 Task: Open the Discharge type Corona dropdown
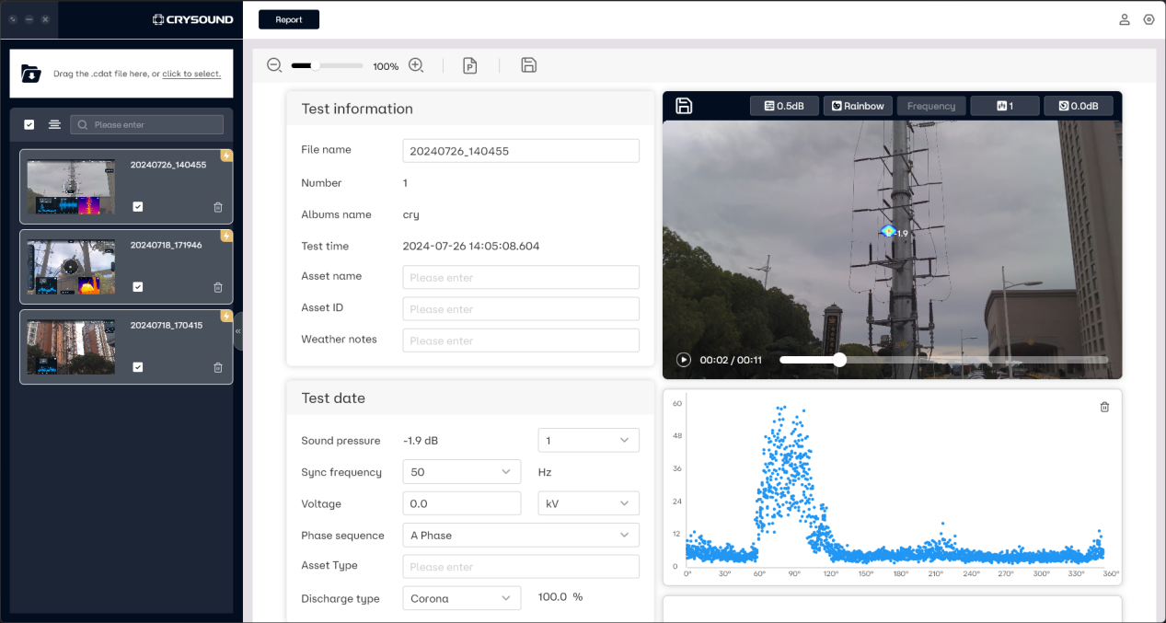point(461,598)
